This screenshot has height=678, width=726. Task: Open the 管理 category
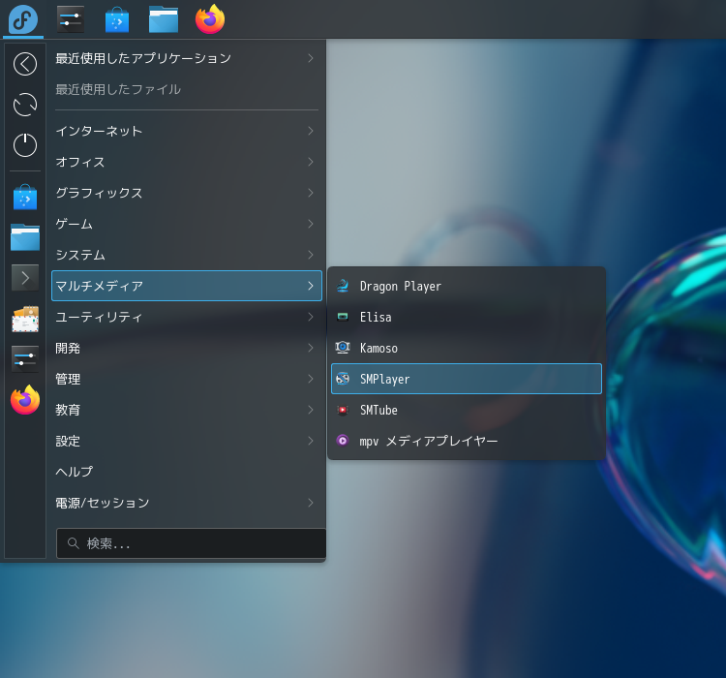point(187,379)
